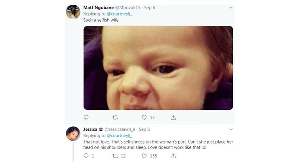Share Jessica's tweet via message icon
The height and width of the screenshot is (168, 292).
[x=173, y=156]
